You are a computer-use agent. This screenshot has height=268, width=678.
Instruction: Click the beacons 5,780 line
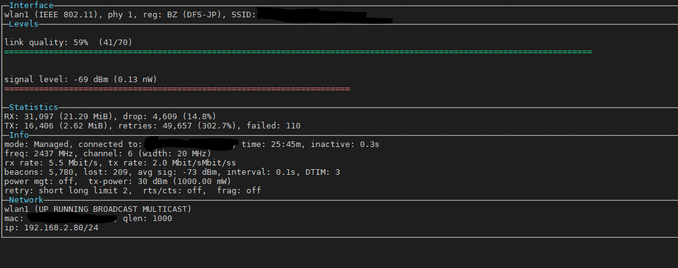[172, 172]
